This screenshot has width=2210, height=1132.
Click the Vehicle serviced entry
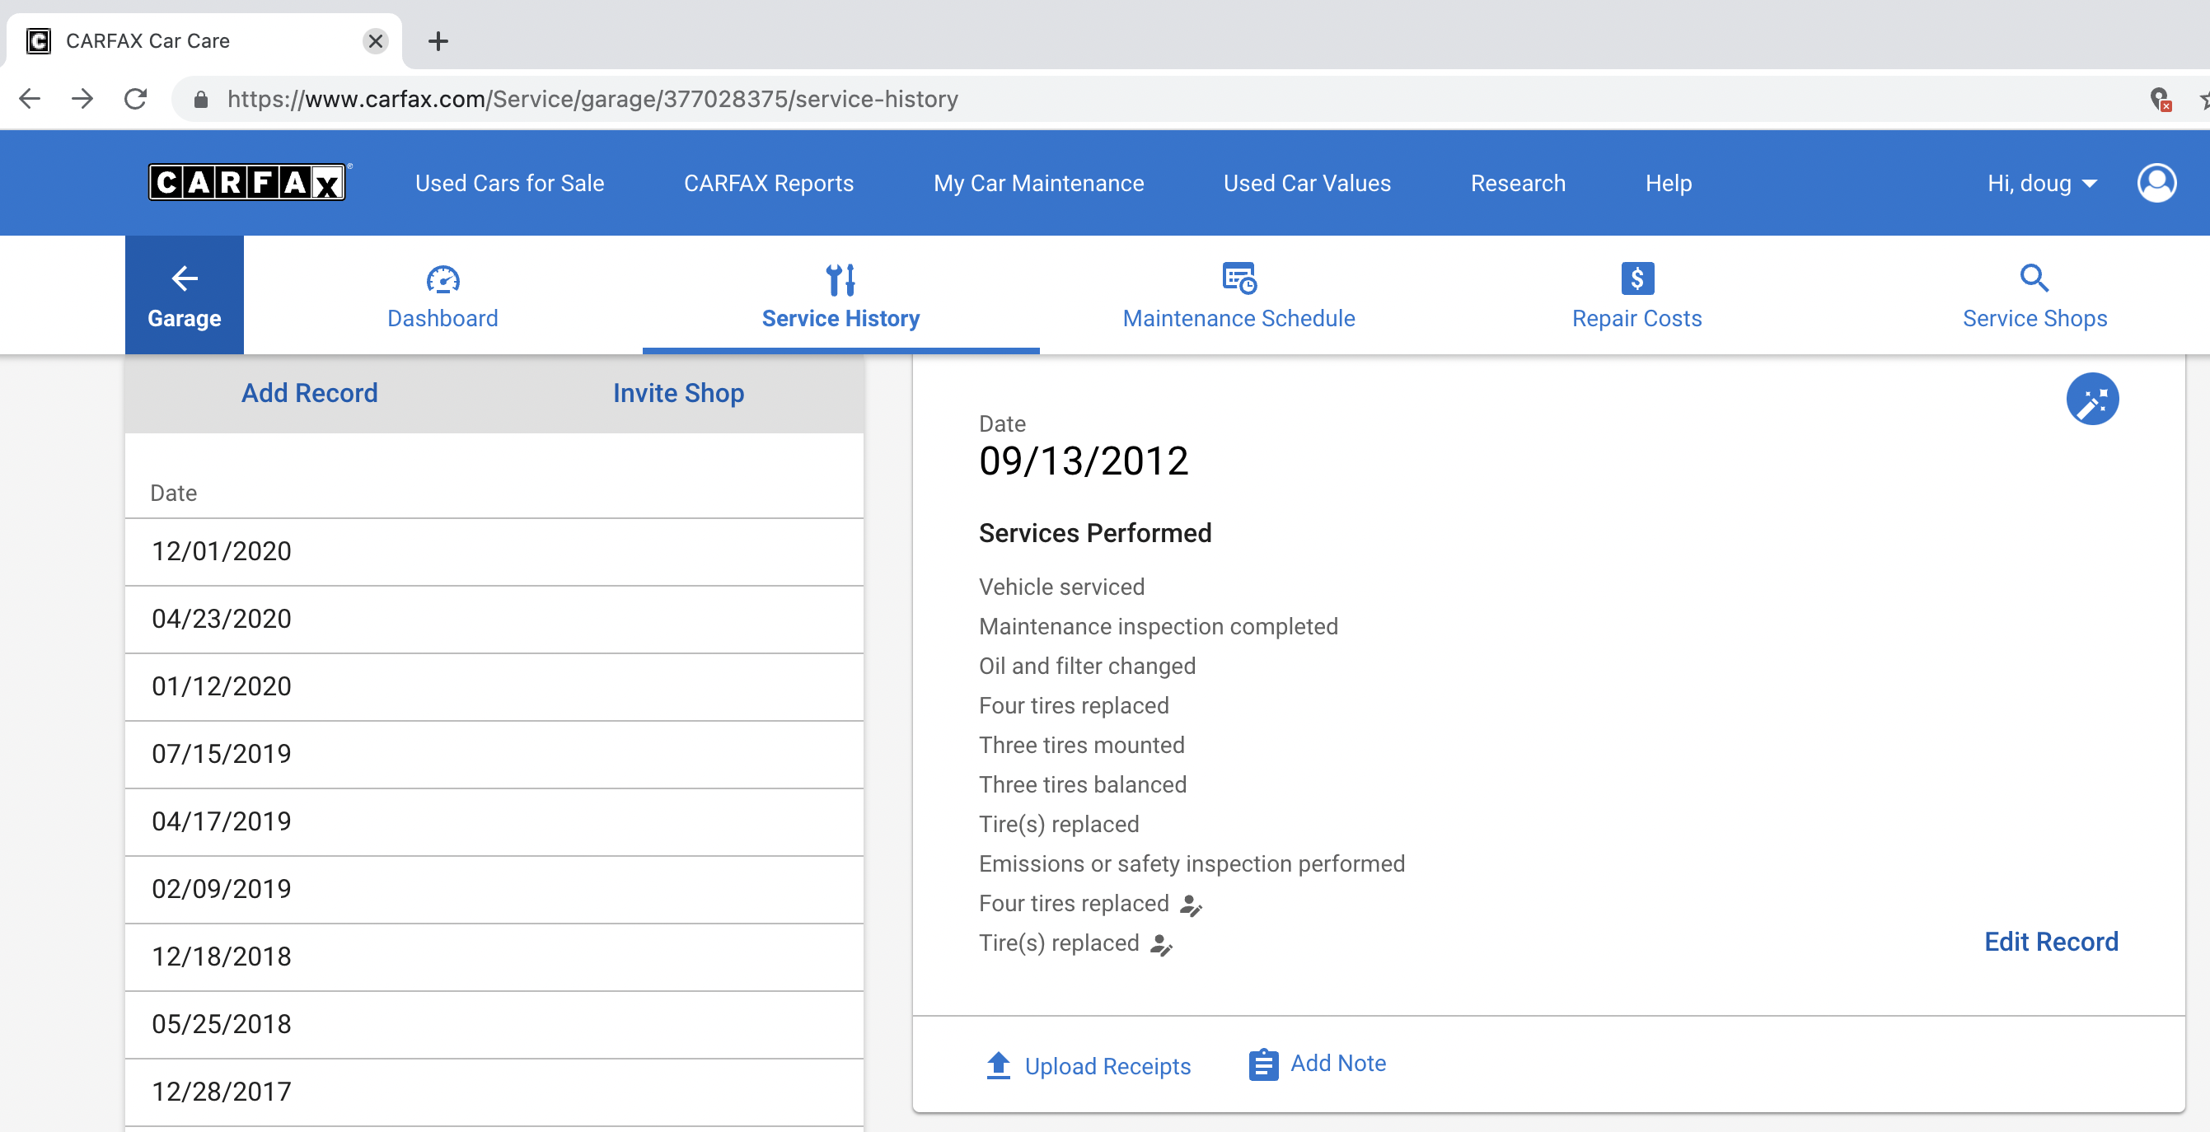(1061, 587)
